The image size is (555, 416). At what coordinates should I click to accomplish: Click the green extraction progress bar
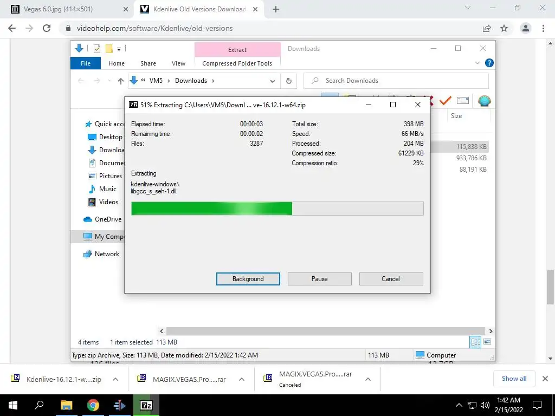[277, 209]
